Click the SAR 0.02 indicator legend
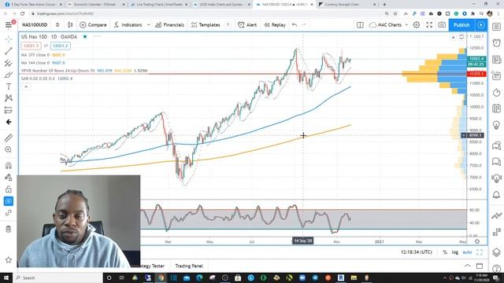This screenshot has height=283, width=504. click(46, 79)
